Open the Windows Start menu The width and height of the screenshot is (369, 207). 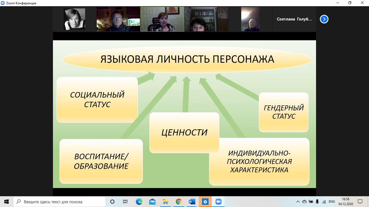click(6, 202)
